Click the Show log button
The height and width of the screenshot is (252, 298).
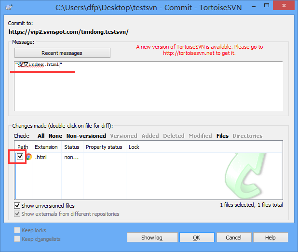pos(152,238)
